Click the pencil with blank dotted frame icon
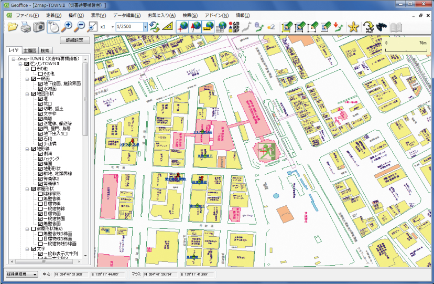The height and width of the screenshot is (284, 434). click(313, 27)
